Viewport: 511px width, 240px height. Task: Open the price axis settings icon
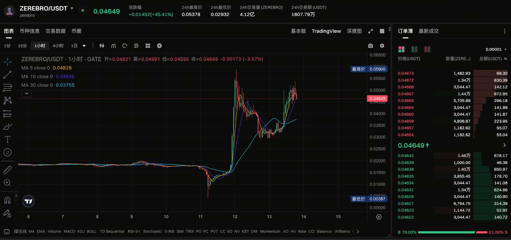[379, 217]
